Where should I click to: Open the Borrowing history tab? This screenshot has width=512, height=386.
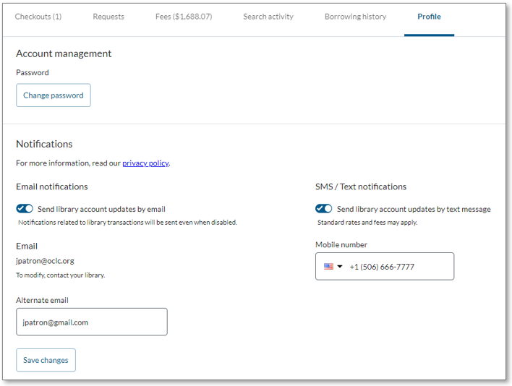pos(355,17)
